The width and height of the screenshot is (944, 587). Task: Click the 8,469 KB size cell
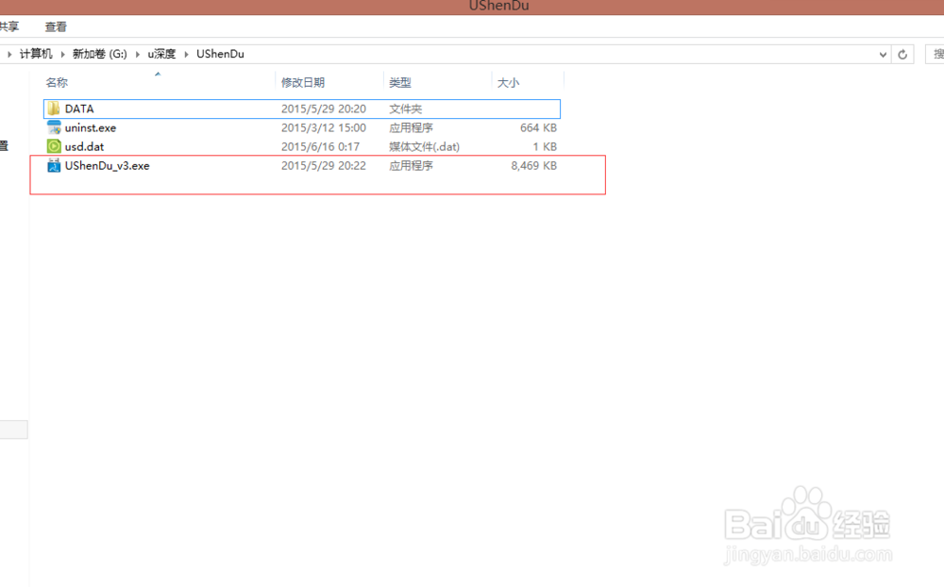tap(534, 165)
